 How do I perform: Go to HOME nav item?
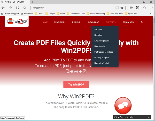45,22
